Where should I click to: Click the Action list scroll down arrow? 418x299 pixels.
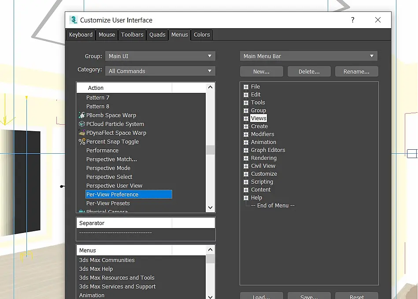coord(210,207)
